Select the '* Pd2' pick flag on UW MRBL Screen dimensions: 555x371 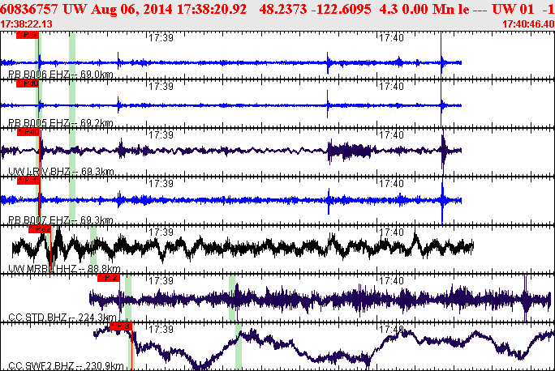pos(40,229)
